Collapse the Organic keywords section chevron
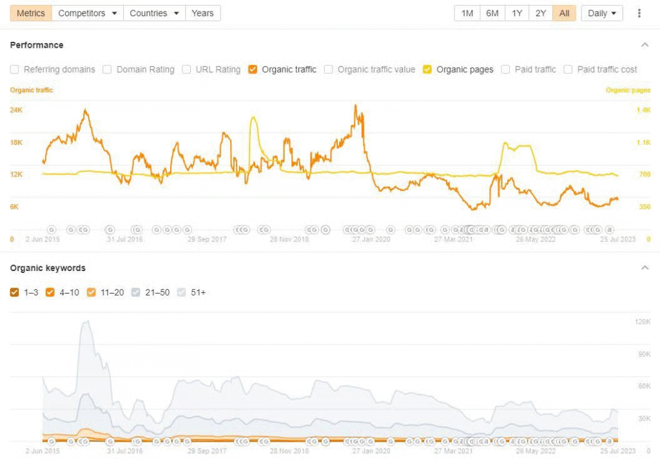Screen dimensions: 660x459 [645, 268]
